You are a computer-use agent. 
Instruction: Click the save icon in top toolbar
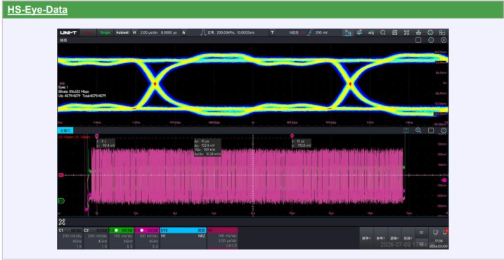point(395,32)
